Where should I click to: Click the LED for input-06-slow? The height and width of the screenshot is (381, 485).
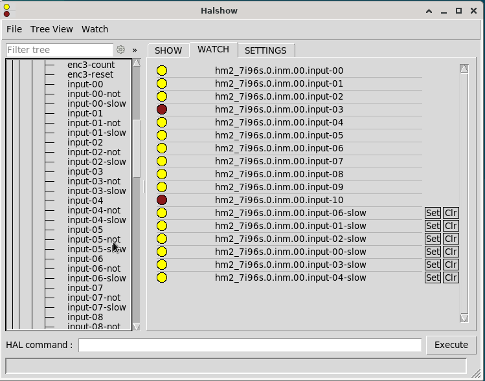162,213
